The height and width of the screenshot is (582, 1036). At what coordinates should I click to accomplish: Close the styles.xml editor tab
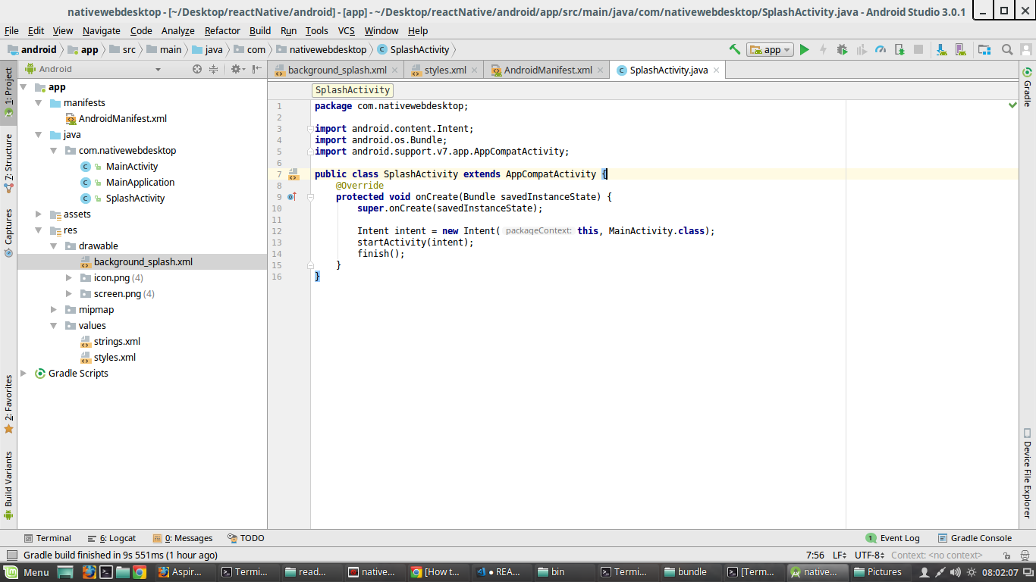click(x=476, y=70)
